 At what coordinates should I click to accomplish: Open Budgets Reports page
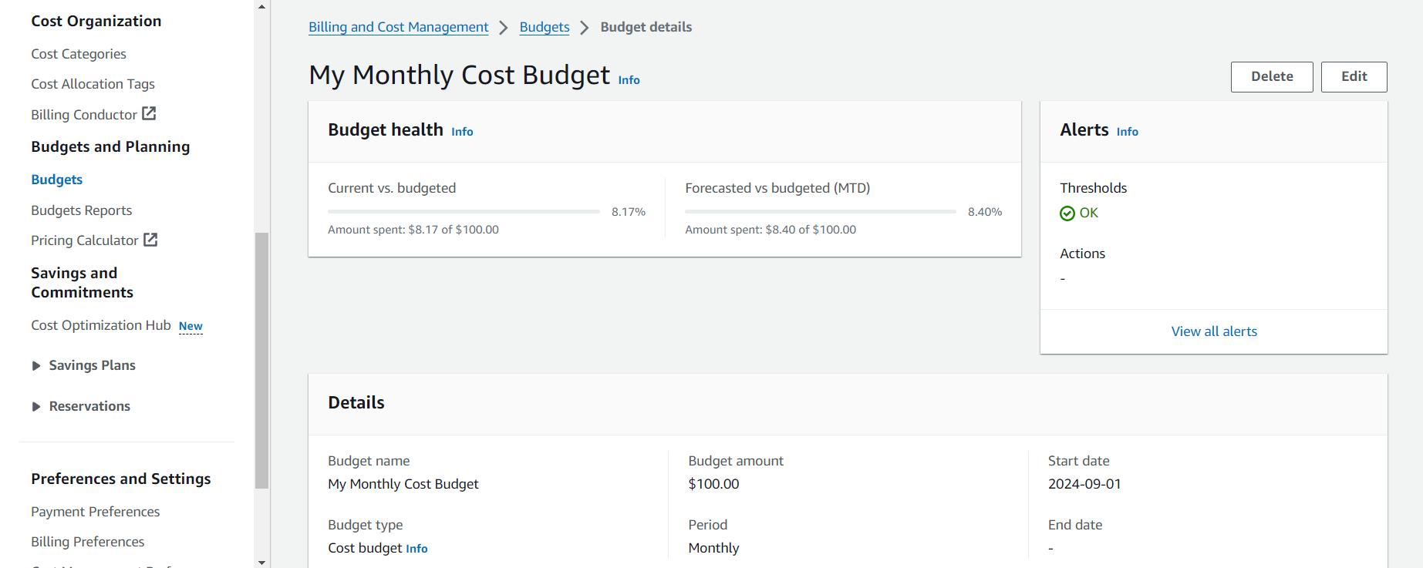click(x=81, y=210)
